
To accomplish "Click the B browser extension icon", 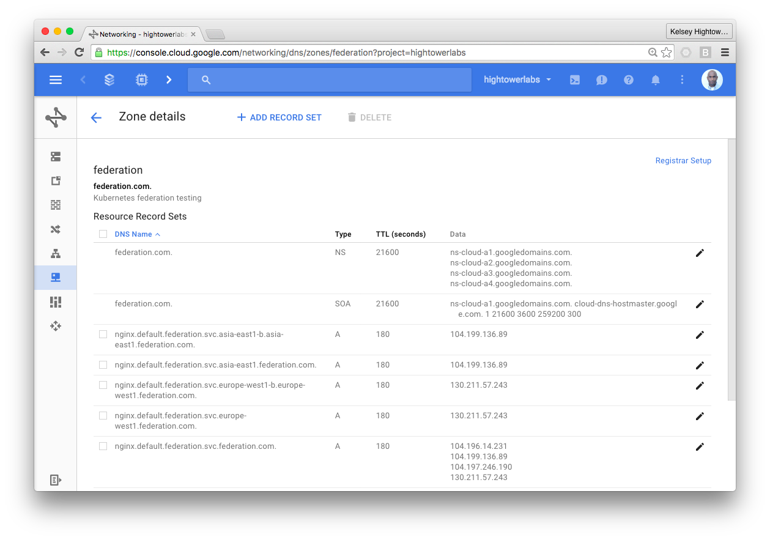I will click(x=705, y=53).
